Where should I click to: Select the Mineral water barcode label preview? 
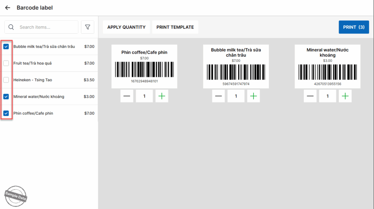[327, 66]
